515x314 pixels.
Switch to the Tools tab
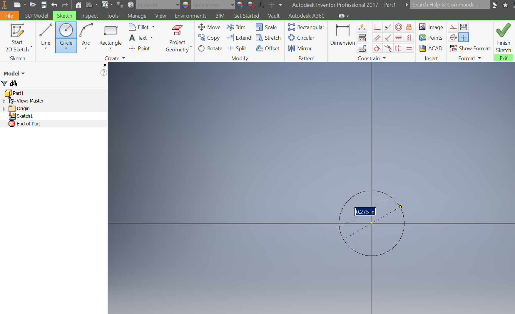113,16
